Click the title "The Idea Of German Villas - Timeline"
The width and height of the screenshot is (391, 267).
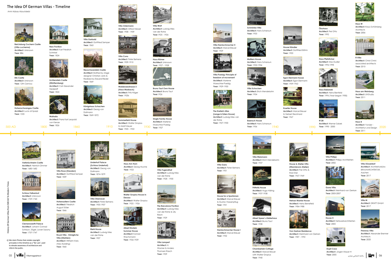point(39,6)
